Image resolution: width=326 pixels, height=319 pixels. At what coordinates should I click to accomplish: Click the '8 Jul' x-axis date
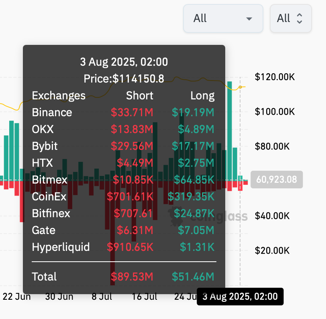(x=102, y=297)
